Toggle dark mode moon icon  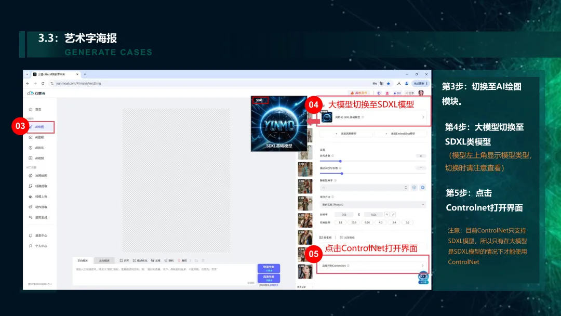(x=379, y=93)
